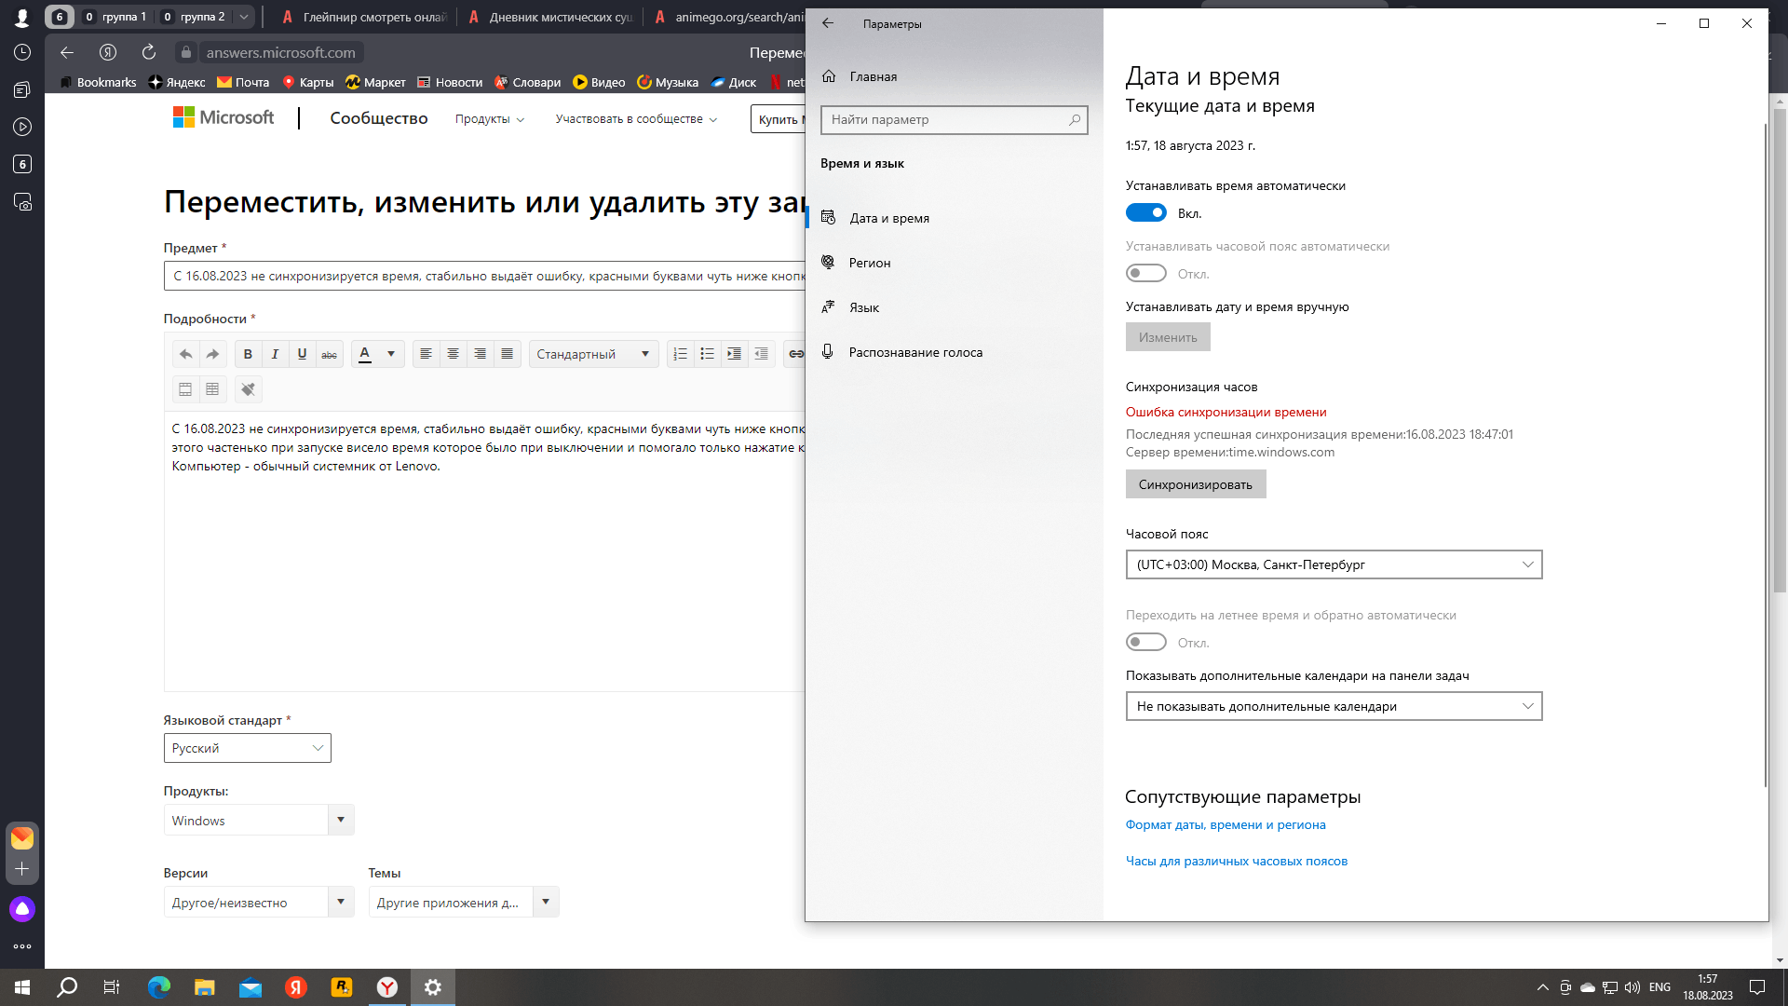The image size is (1788, 1006).
Task: Expand the tab groups chevron in browser
Action: tap(243, 17)
